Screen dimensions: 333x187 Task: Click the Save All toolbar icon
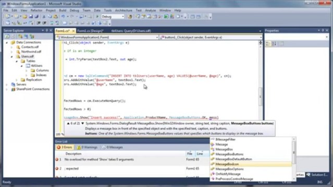[36, 17]
